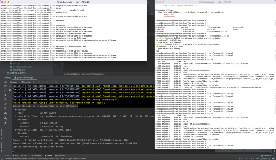The height and width of the screenshot is (160, 276).
Task: Click folder icon in left terminal title
Action: click(x=58, y=2)
